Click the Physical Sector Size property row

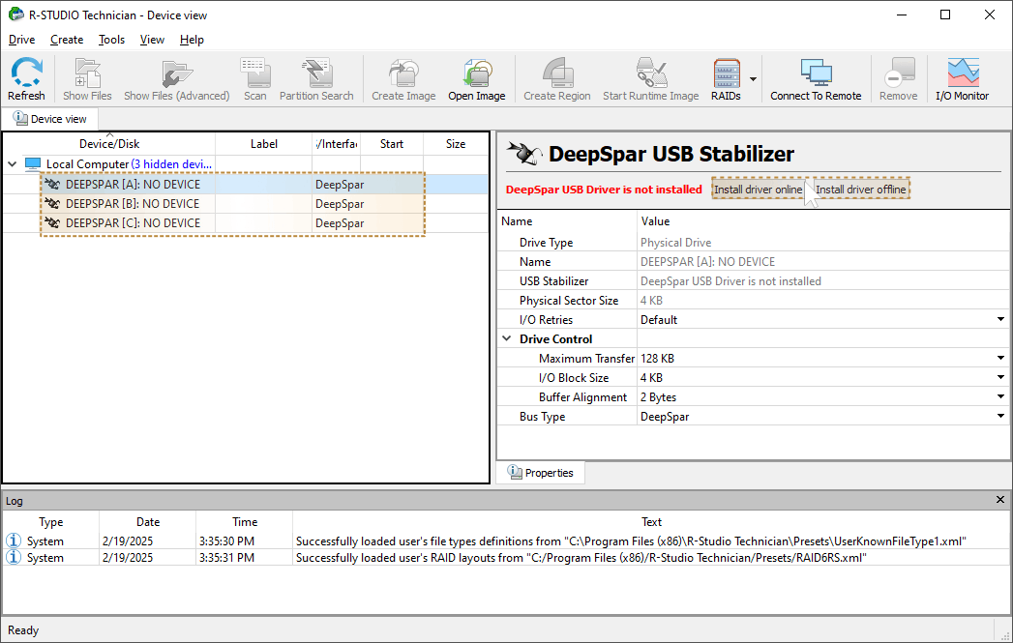(754, 300)
